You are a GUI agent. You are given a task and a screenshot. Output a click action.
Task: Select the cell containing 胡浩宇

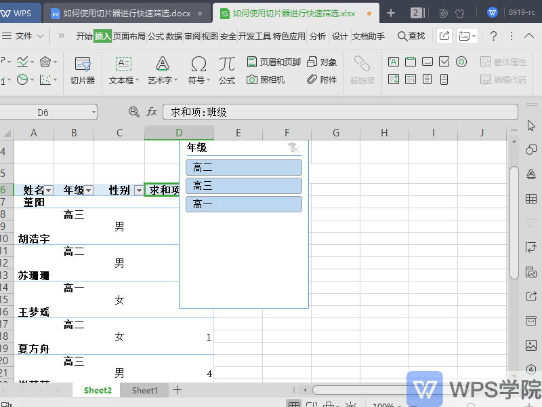click(34, 239)
